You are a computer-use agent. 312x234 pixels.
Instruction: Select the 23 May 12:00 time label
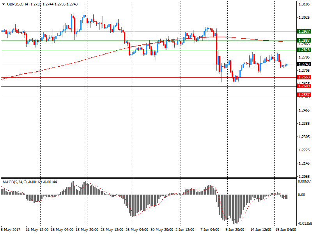pos(112,230)
